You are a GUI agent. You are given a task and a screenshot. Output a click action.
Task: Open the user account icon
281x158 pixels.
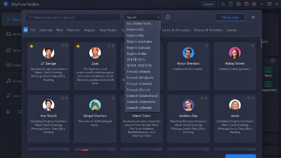click(x=223, y=4)
